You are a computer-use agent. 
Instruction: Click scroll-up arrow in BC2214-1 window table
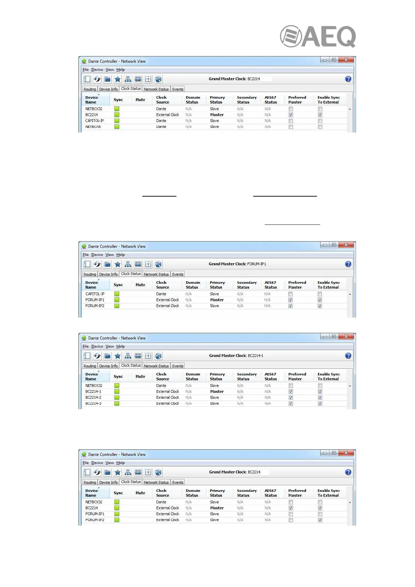[x=350, y=386]
